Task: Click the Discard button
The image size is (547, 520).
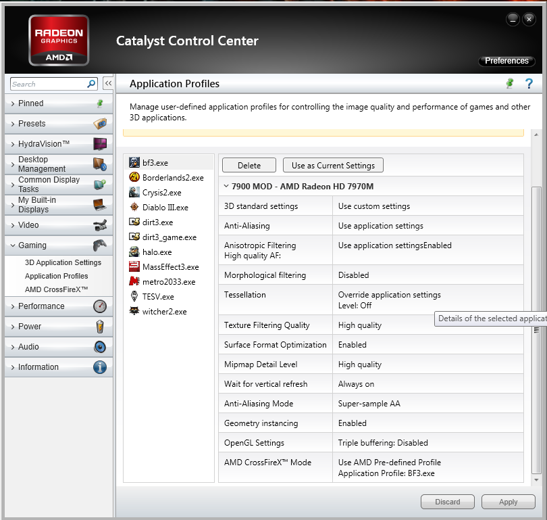Action: tap(448, 502)
